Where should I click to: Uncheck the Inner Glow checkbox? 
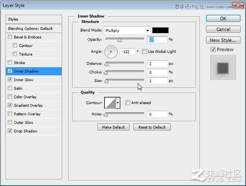(x=10, y=80)
